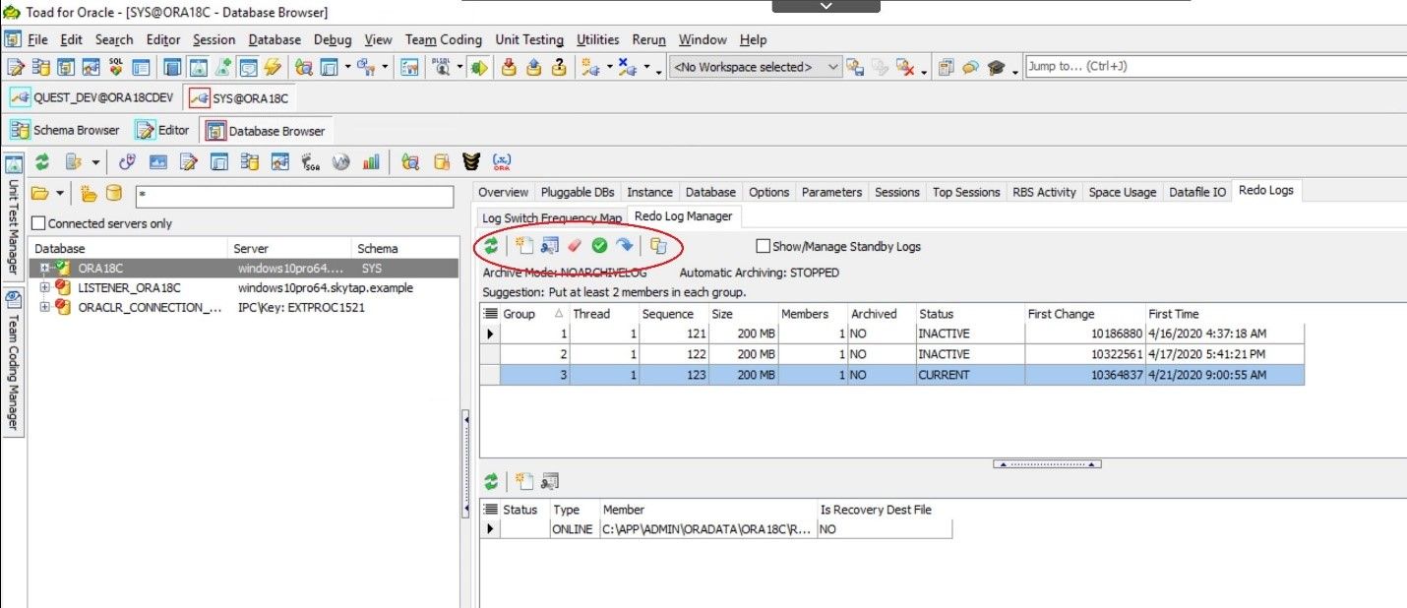Click the yellow database cylinder icon above server list
1407x608 pixels.
[114, 193]
